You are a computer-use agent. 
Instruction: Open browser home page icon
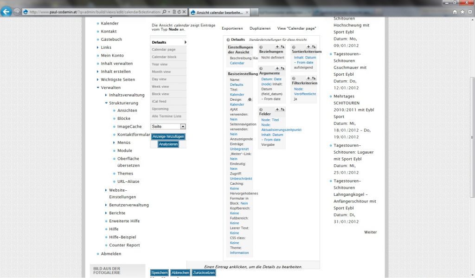pyautogui.click(x=455, y=12)
